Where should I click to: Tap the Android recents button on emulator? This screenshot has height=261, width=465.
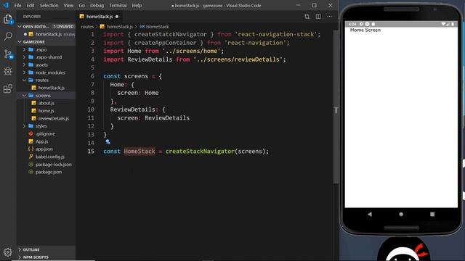pos(432,214)
